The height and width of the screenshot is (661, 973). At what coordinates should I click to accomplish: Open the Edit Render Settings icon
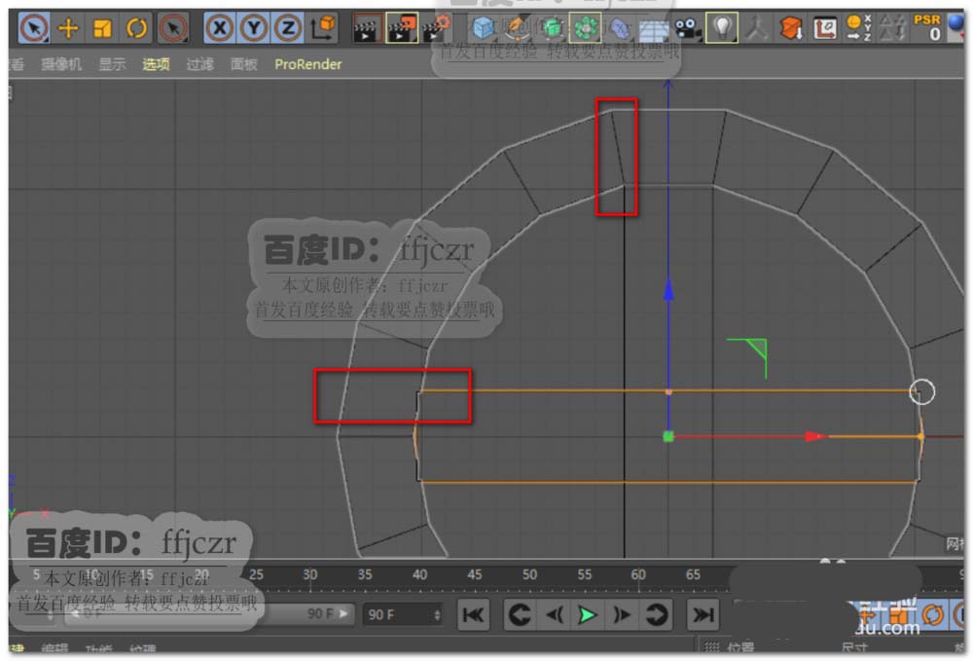pos(437,28)
